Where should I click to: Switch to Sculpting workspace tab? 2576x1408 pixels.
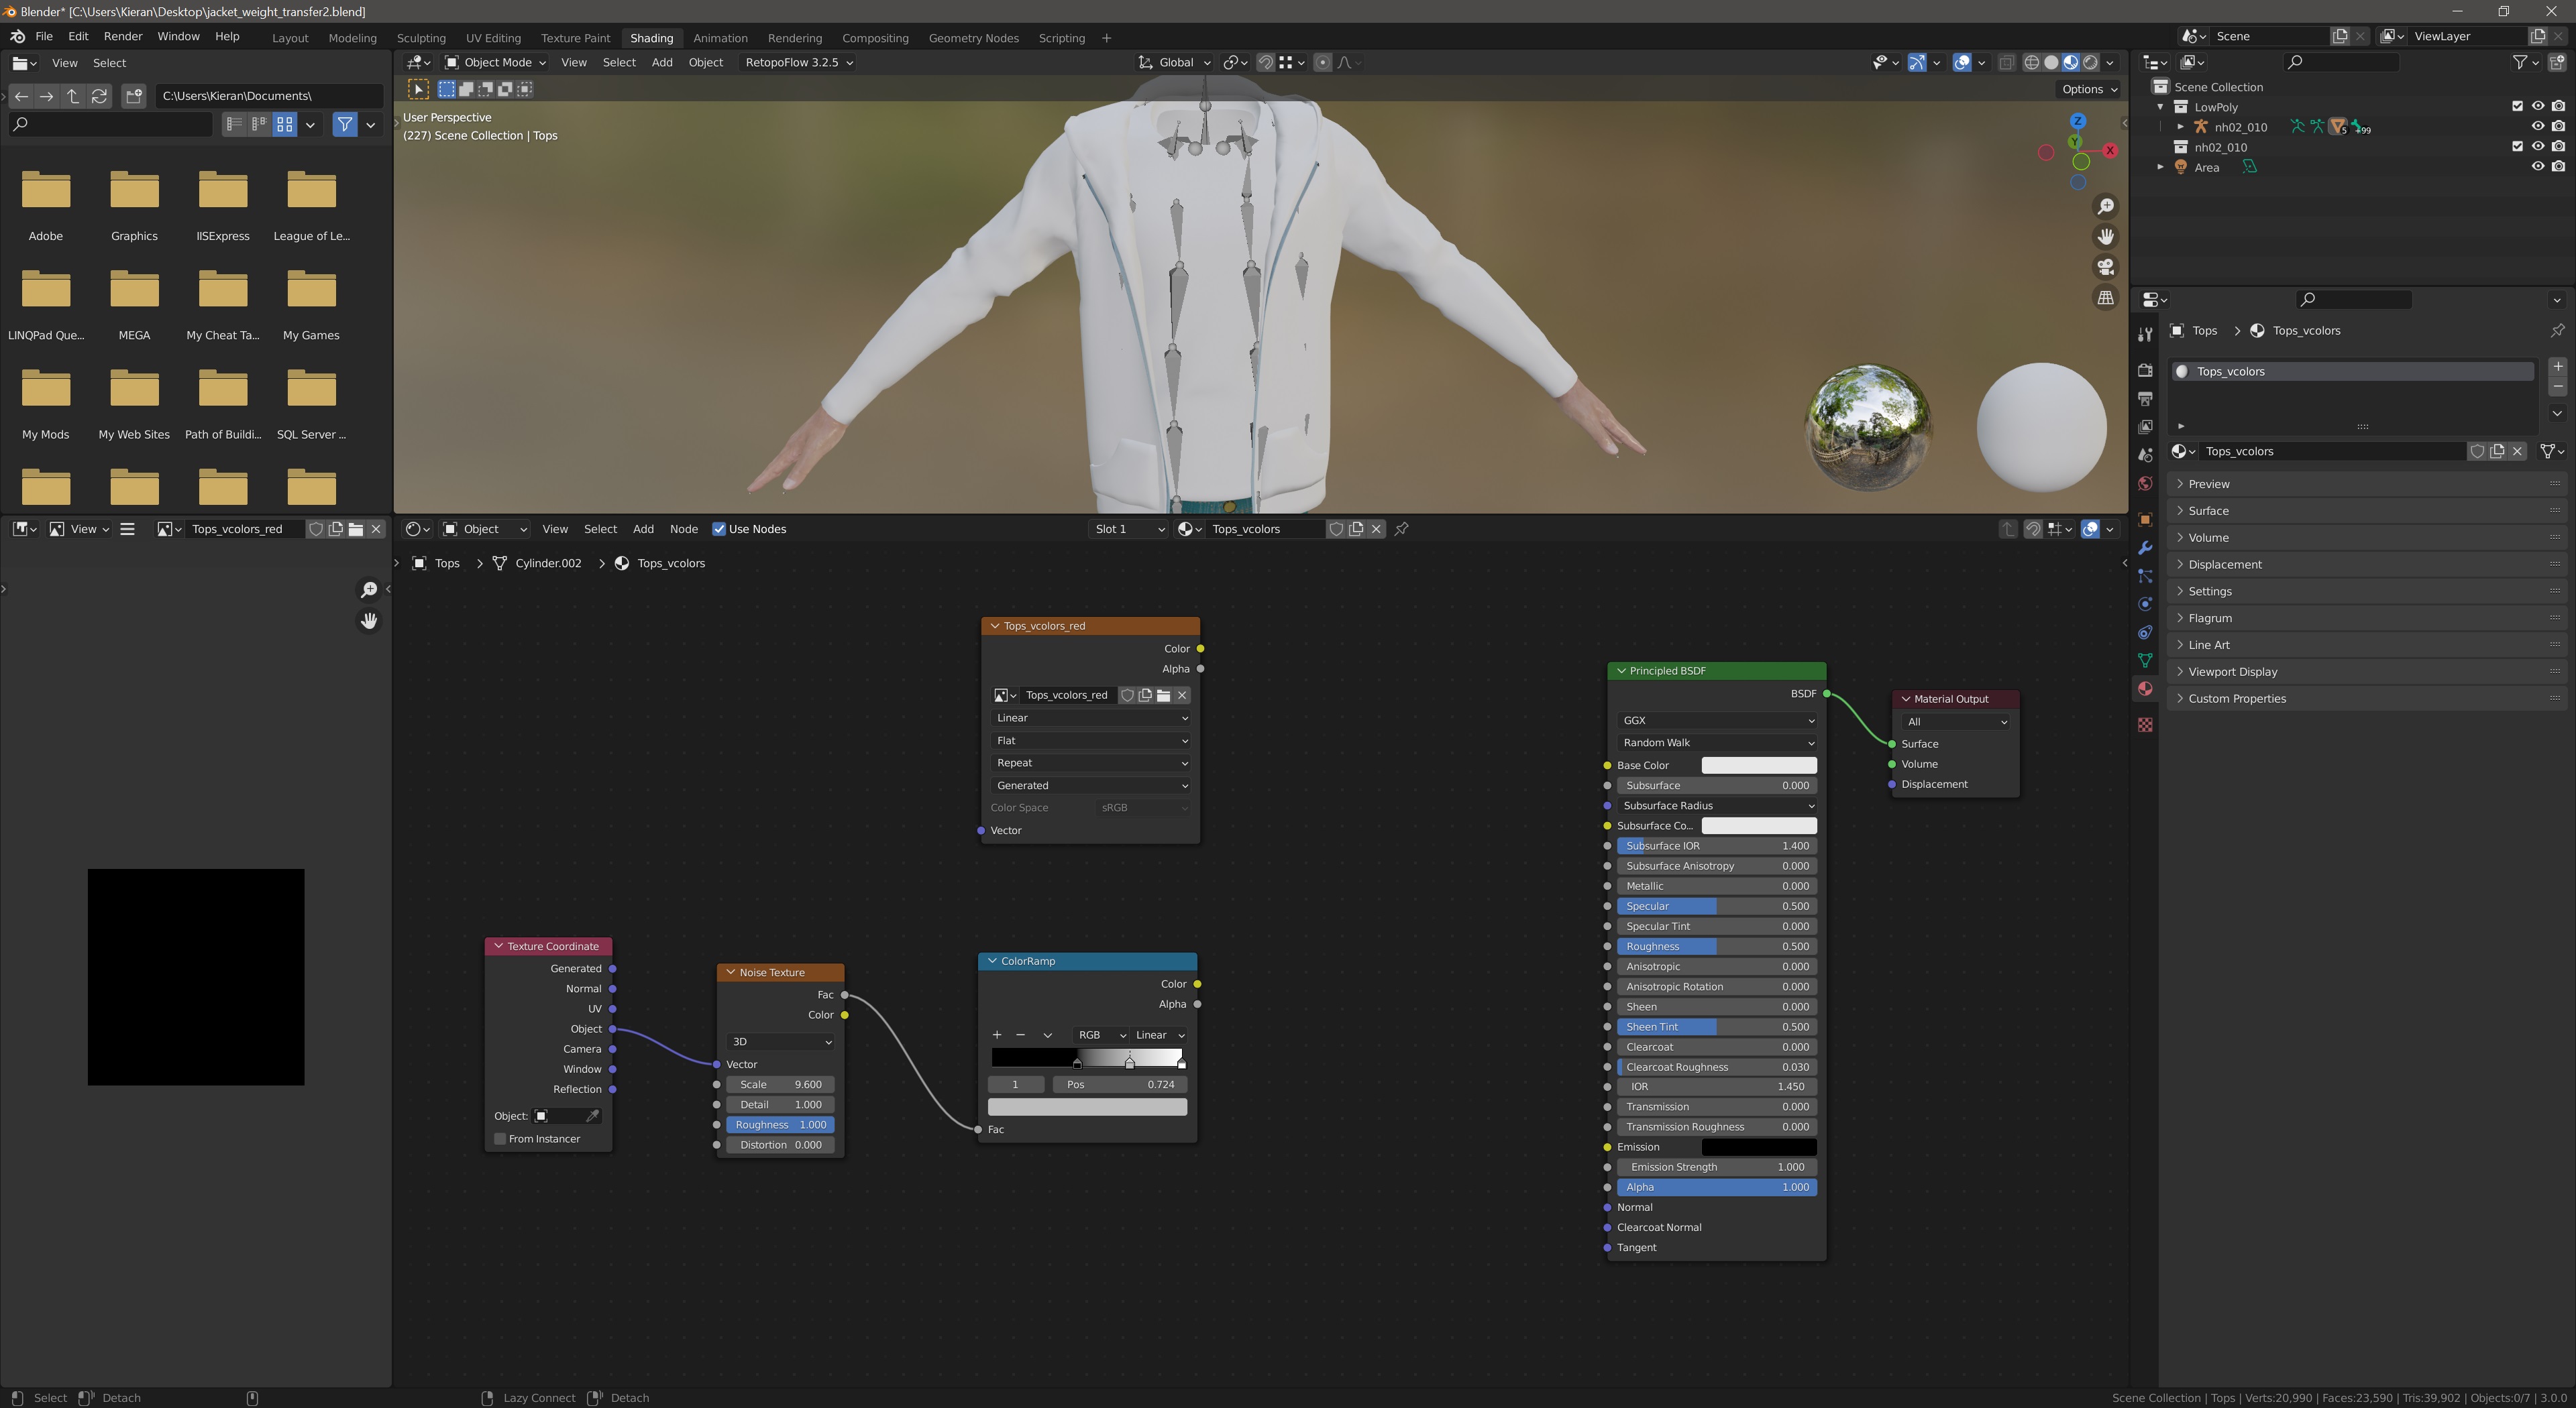pyautogui.click(x=421, y=38)
